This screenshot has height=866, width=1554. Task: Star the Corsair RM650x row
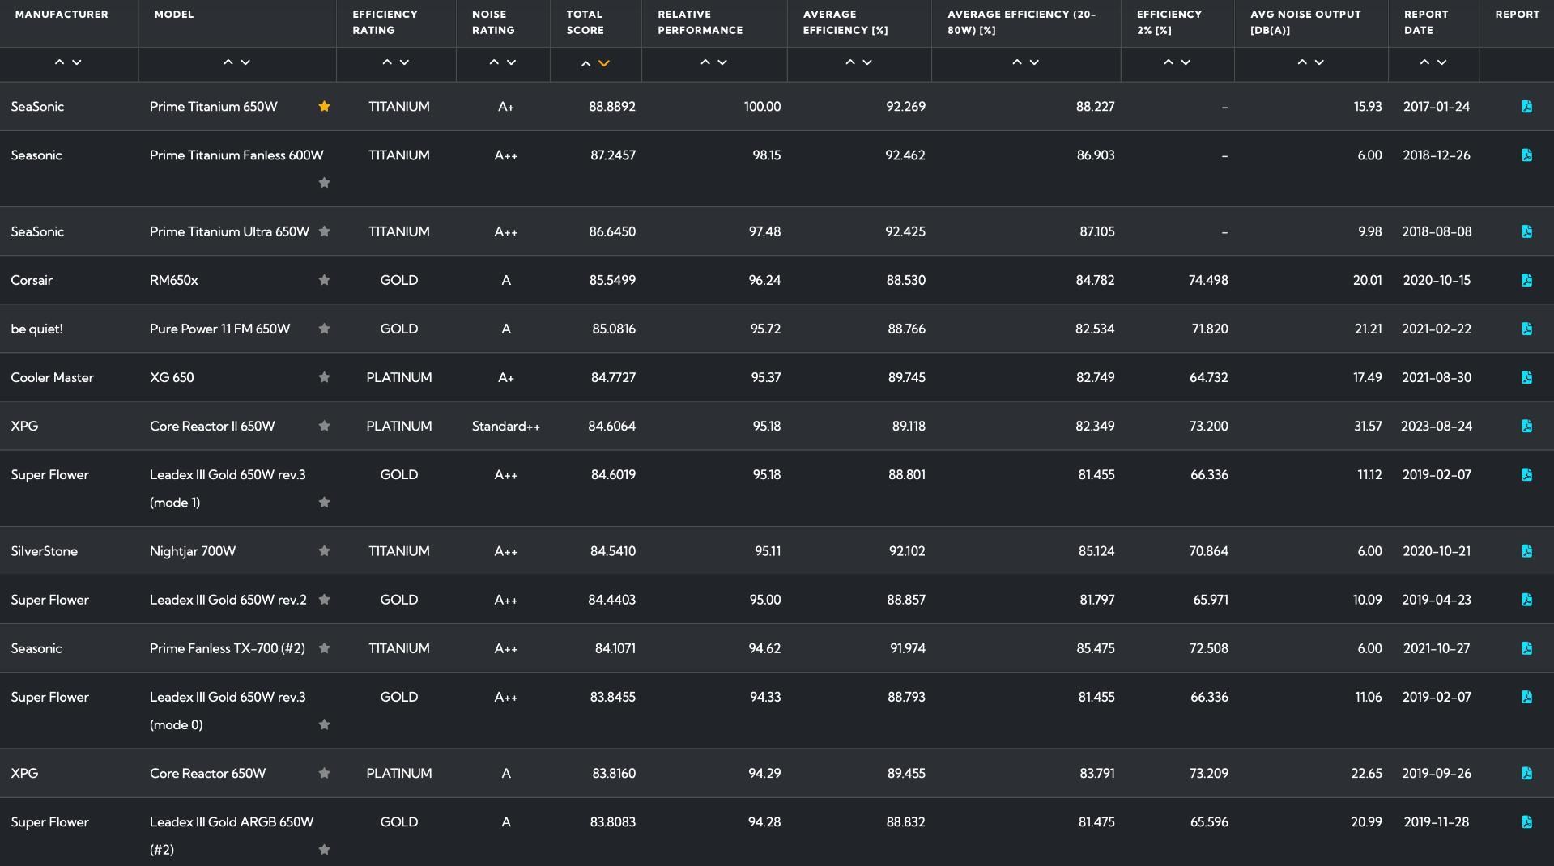coord(324,280)
